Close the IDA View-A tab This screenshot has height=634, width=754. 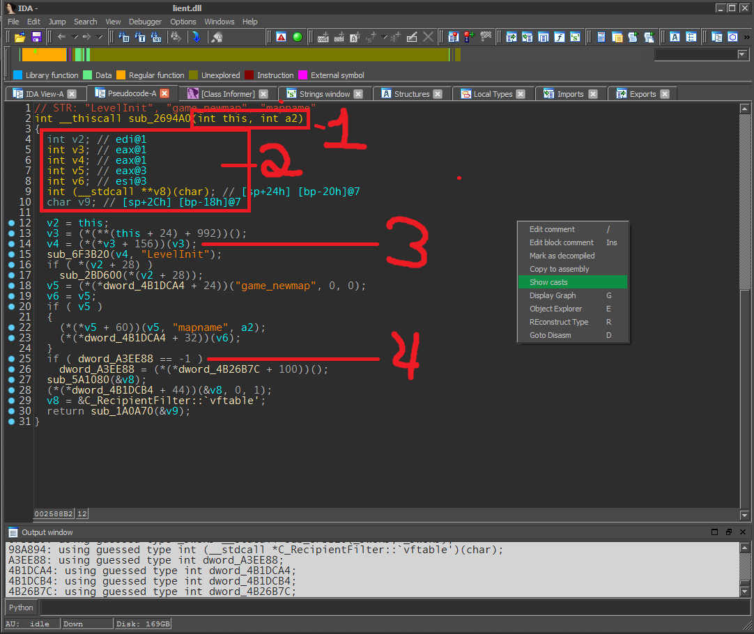72,94
